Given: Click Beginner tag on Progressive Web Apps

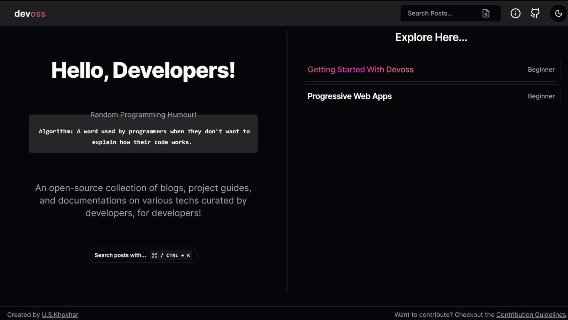Looking at the screenshot, I should coord(541,96).
